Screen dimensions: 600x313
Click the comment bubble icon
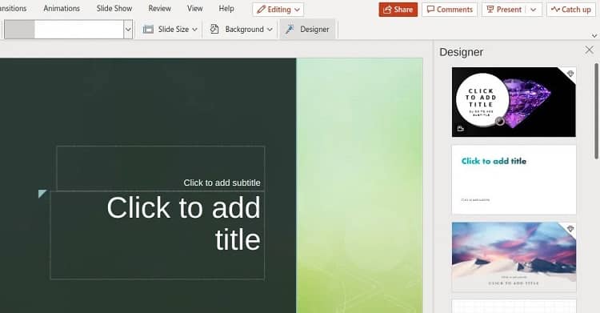tap(430, 9)
